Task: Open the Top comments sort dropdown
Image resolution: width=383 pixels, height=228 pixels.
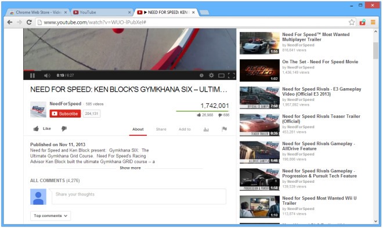Action: coord(50,216)
